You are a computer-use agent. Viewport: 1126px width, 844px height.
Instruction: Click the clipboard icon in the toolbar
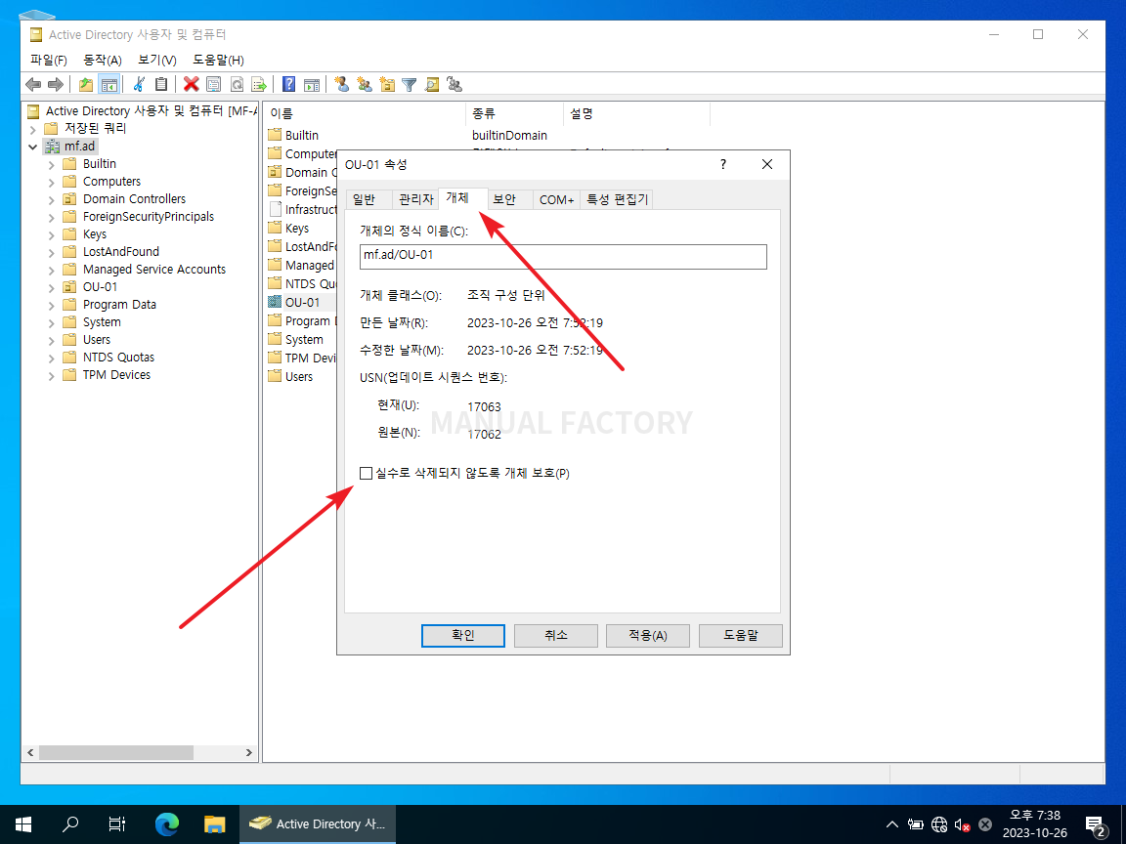pyautogui.click(x=161, y=85)
